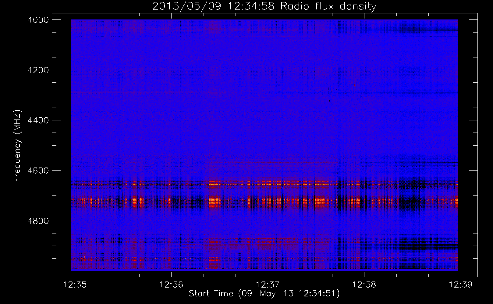The image size is (493, 304).
Task: Click the "Frequency (MHZ)" axis label
Action: [x=17, y=146]
